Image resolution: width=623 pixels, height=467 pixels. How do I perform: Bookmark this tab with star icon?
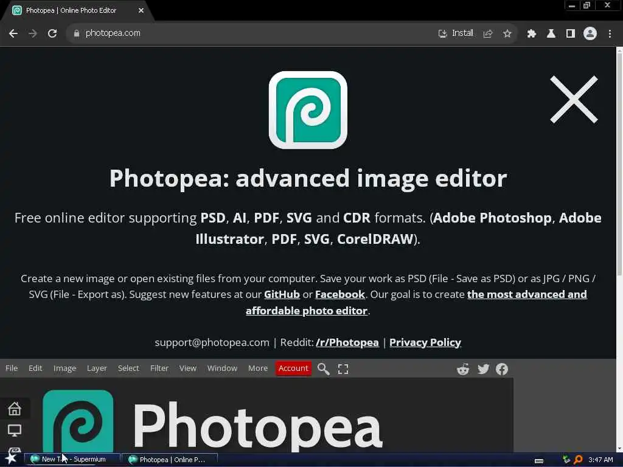tap(507, 33)
